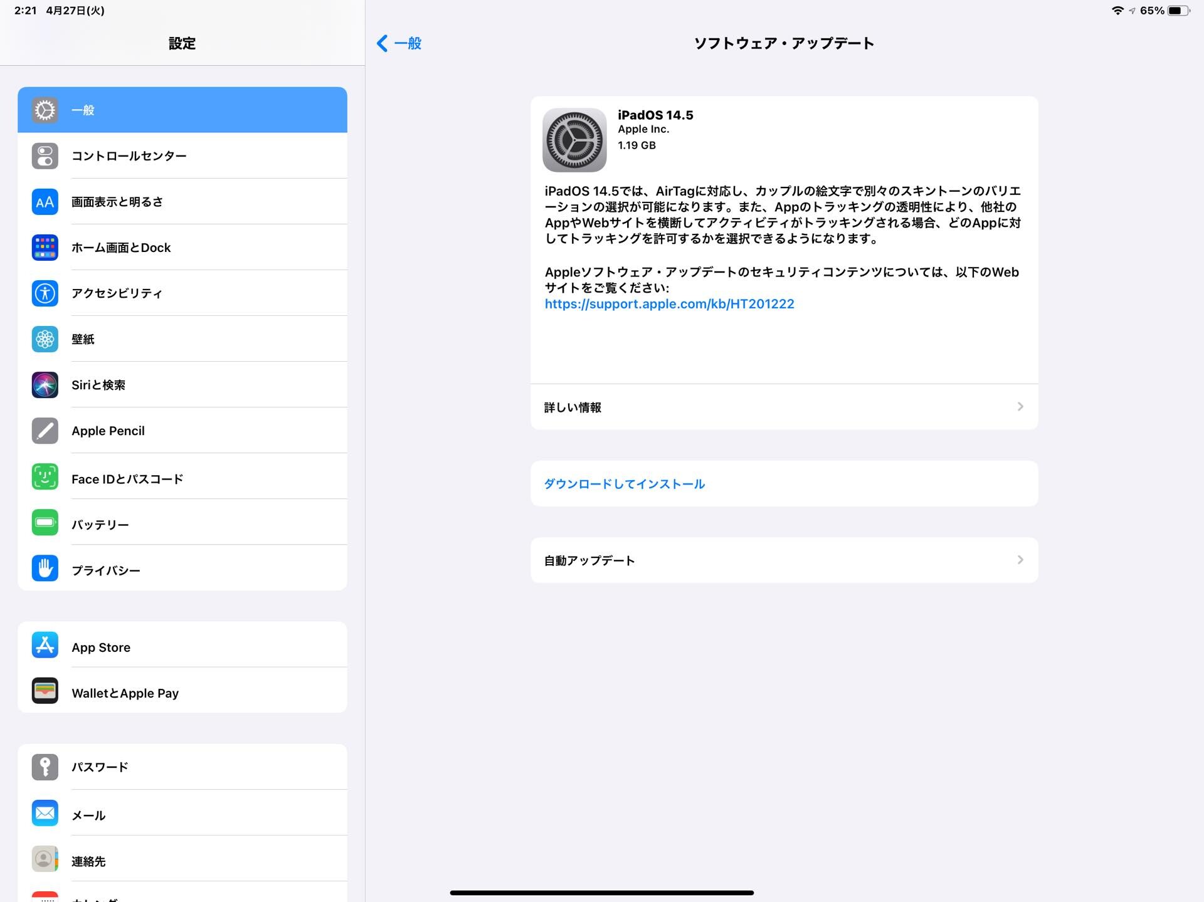Tap the Wi-Fi status icon
This screenshot has width=1204, height=902.
pos(1117,11)
